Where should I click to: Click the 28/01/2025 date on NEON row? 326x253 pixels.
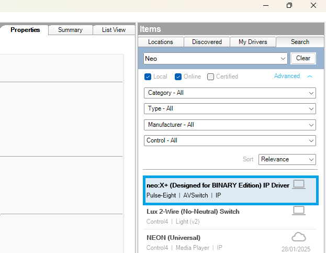296,249
